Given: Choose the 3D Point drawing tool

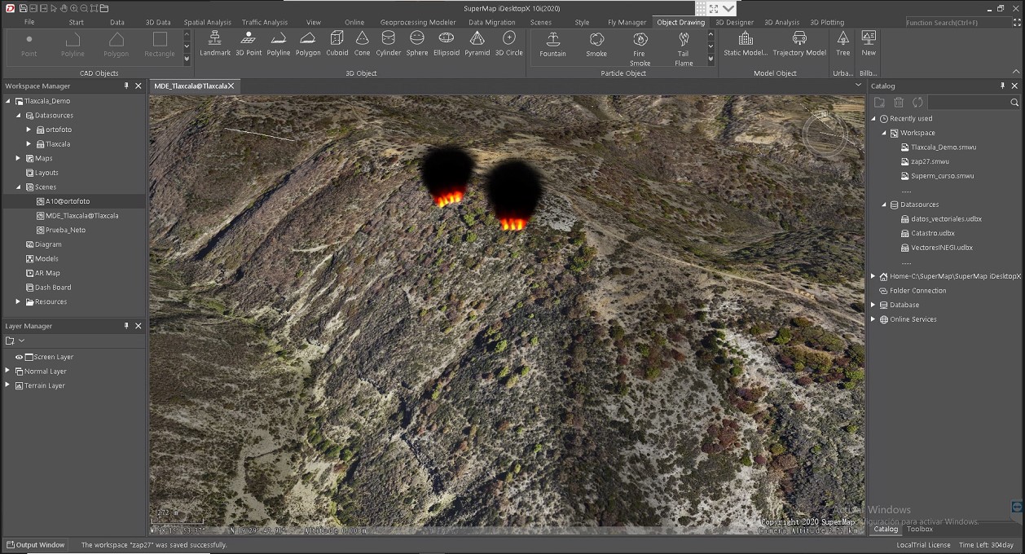Looking at the screenshot, I should [249, 43].
